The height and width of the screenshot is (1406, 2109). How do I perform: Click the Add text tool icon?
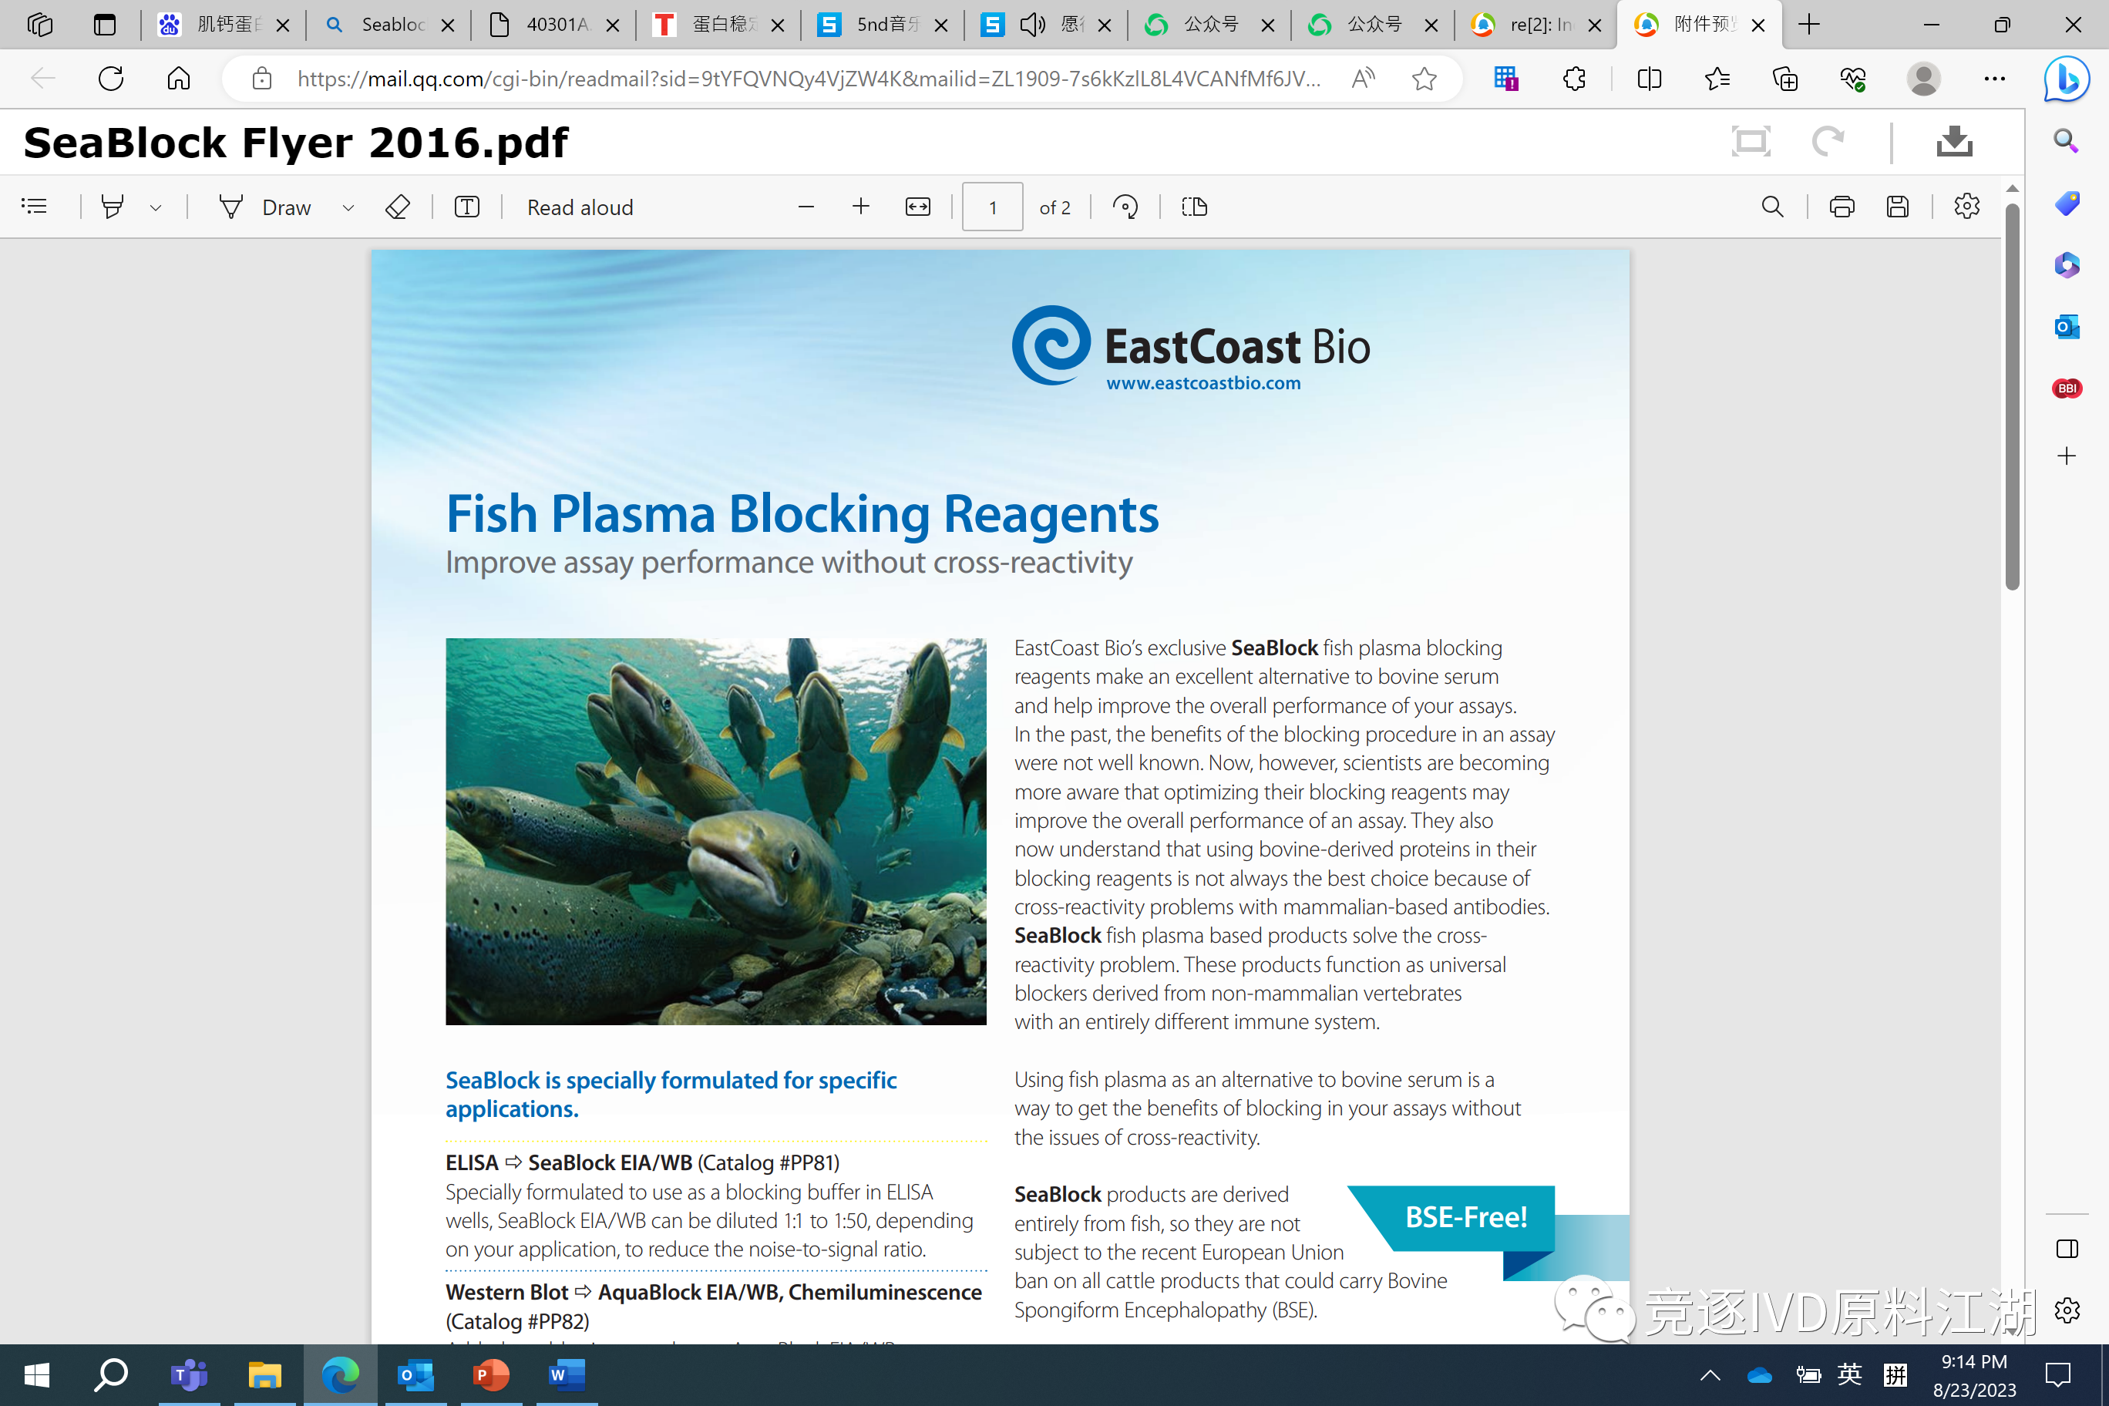[467, 207]
